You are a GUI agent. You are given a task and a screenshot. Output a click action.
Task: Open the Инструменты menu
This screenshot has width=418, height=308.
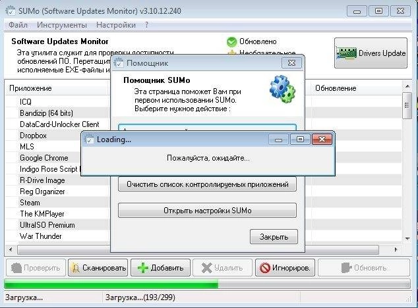pyautogui.click(x=62, y=25)
